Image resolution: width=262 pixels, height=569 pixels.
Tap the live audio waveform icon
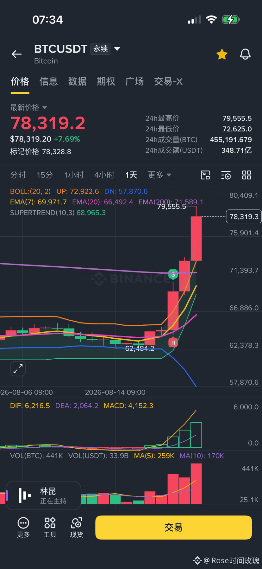[x=24, y=495]
